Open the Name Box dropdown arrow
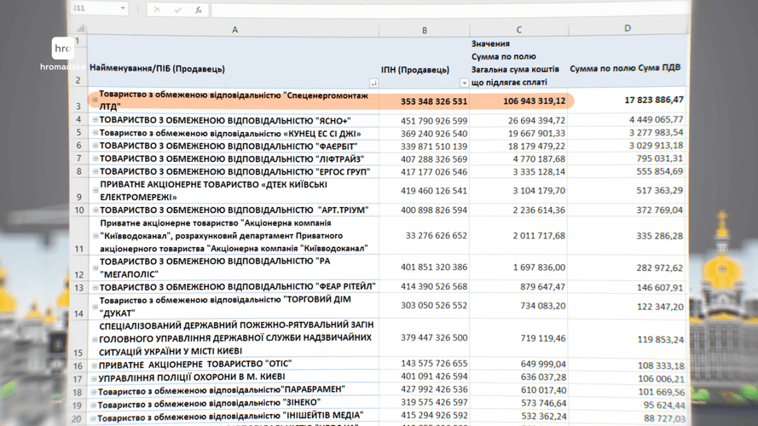 coord(123,9)
